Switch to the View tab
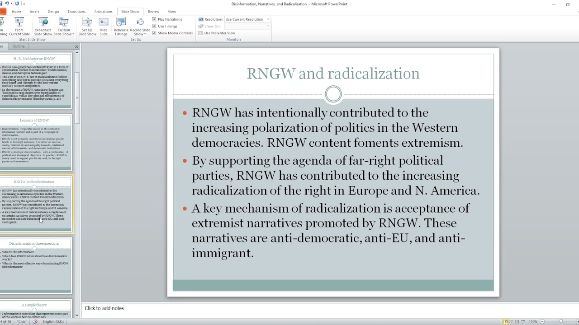Image resolution: width=579 pixels, height=325 pixels. pos(172,11)
